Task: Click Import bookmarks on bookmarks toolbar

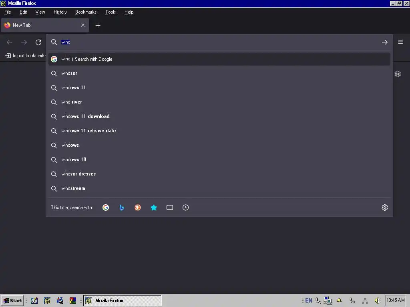Action: 25,55
